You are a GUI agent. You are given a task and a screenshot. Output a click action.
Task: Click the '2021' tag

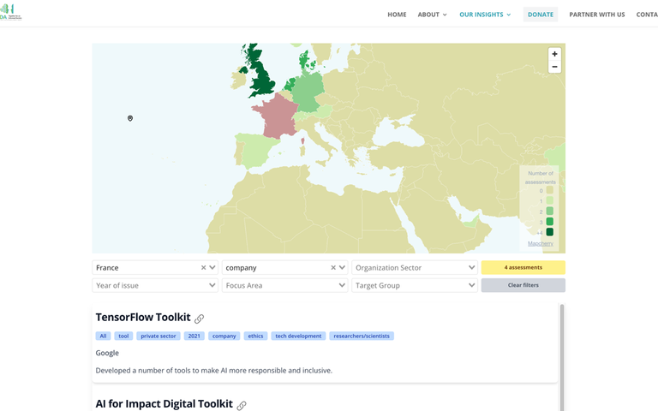194,336
